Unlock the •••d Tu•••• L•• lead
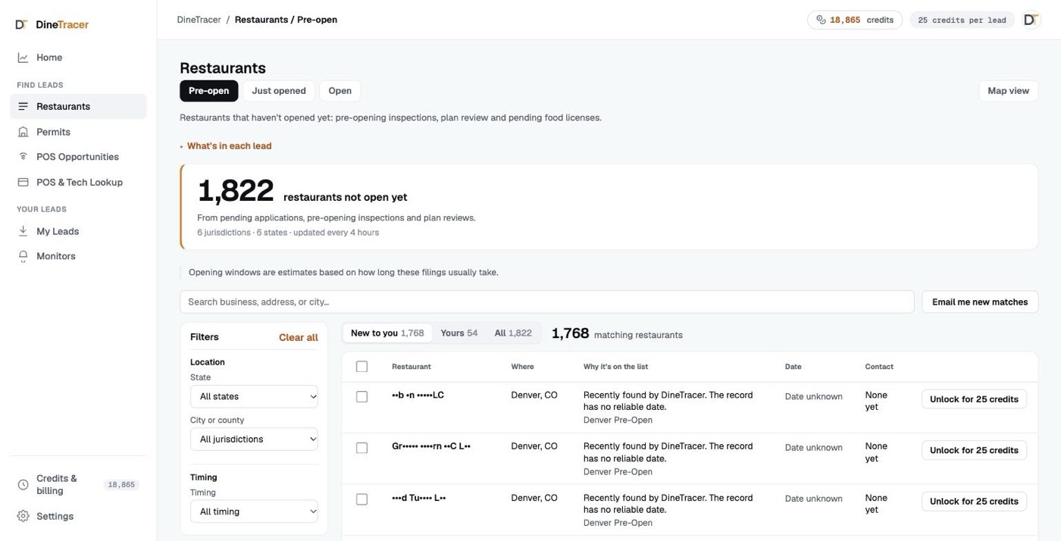Screen dimensions: 1061x541 click(974, 502)
